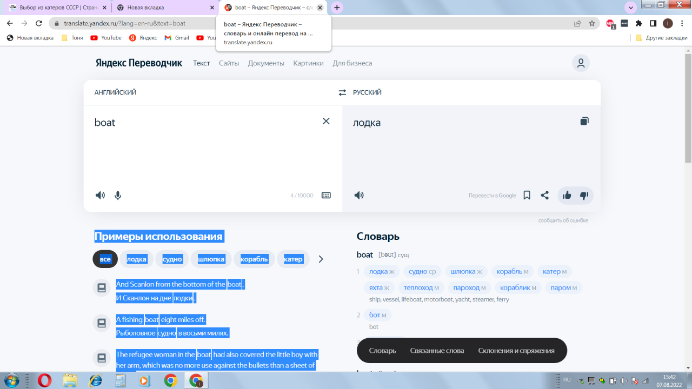Share the translation via the share icon
This screenshot has height=389, width=692.
coord(544,196)
